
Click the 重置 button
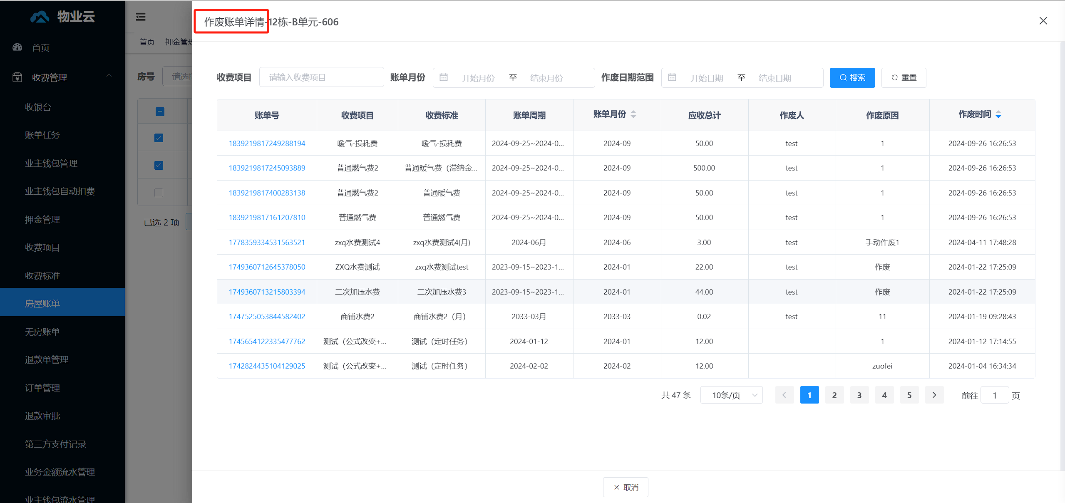click(904, 77)
